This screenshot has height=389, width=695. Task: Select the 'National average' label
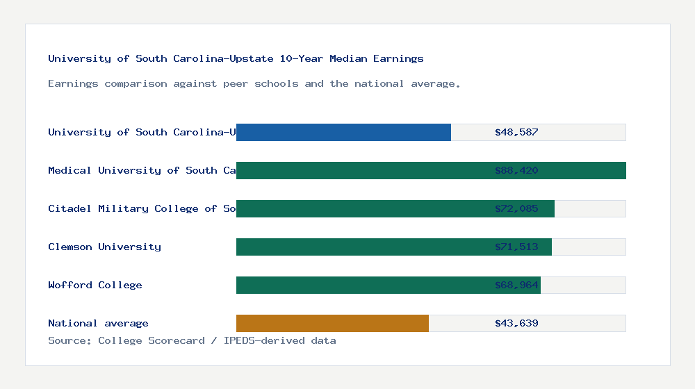[x=99, y=324]
